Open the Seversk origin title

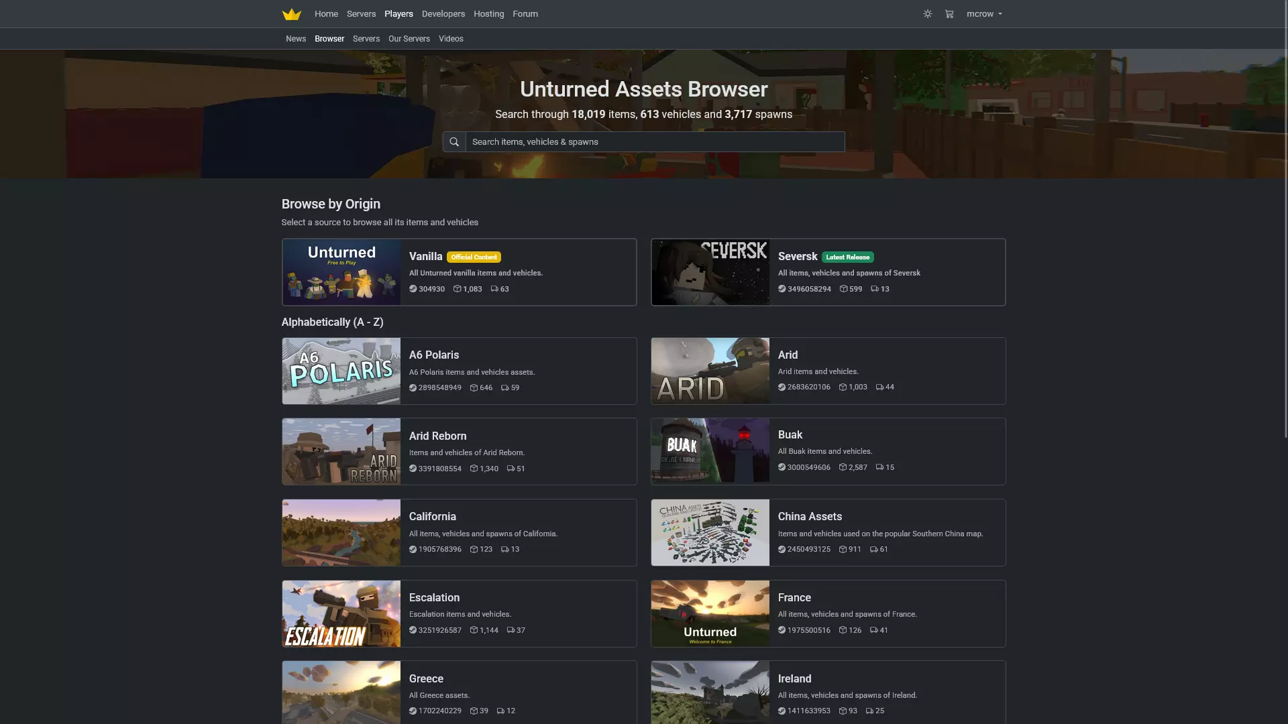(798, 257)
